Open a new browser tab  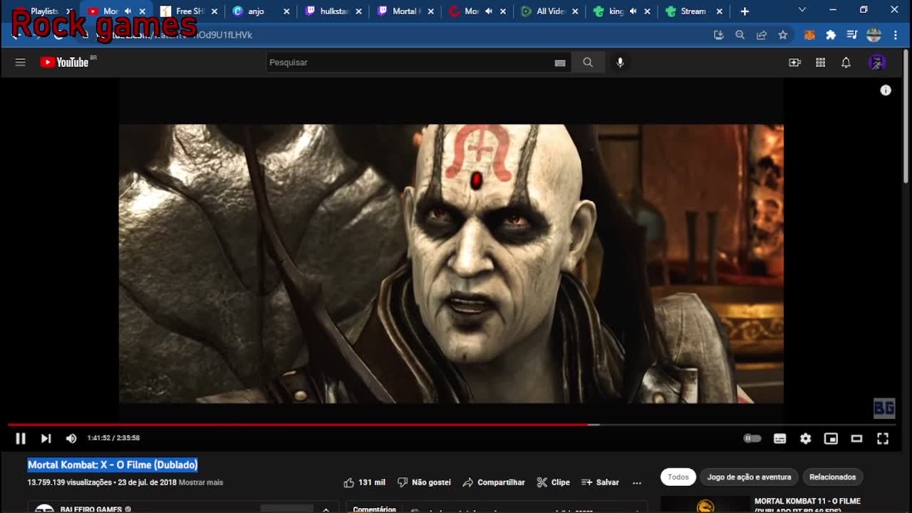pos(745,11)
